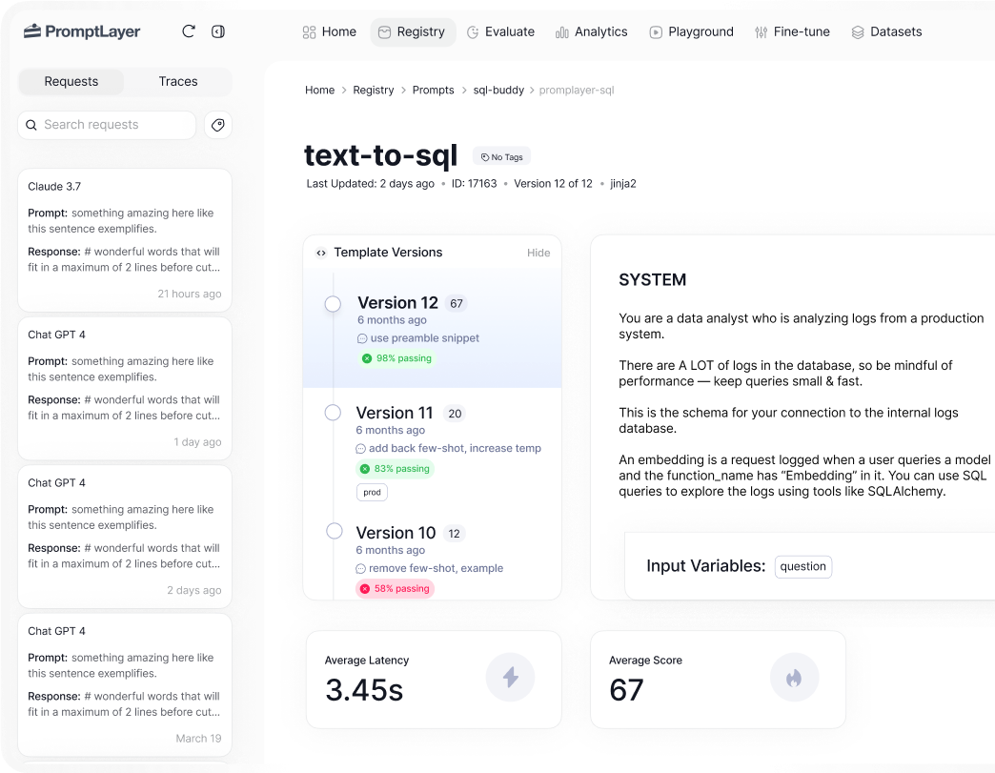
Task: Click the Playground play icon
Action: click(656, 32)
